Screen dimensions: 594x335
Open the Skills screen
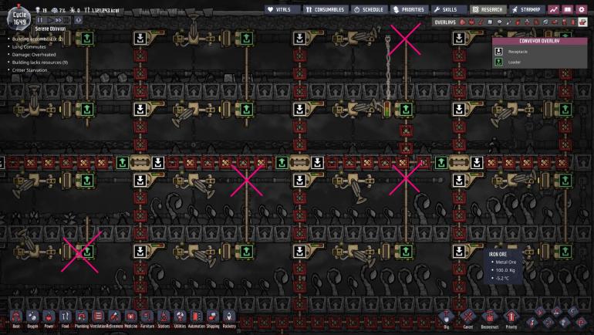click(449, 9)
